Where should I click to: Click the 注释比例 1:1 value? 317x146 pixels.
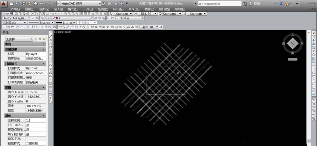click(x=36, y=120)
